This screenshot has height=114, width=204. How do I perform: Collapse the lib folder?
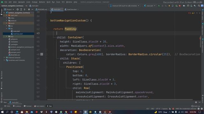click(6, 28)
